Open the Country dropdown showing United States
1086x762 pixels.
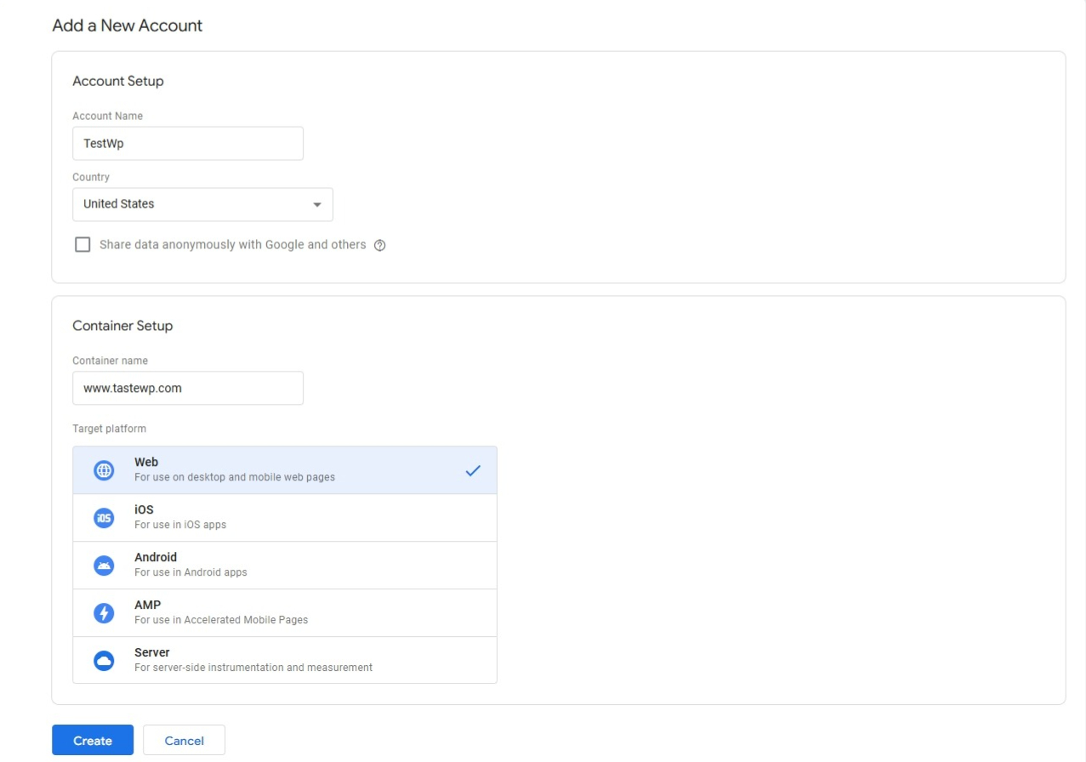(202, 204)
